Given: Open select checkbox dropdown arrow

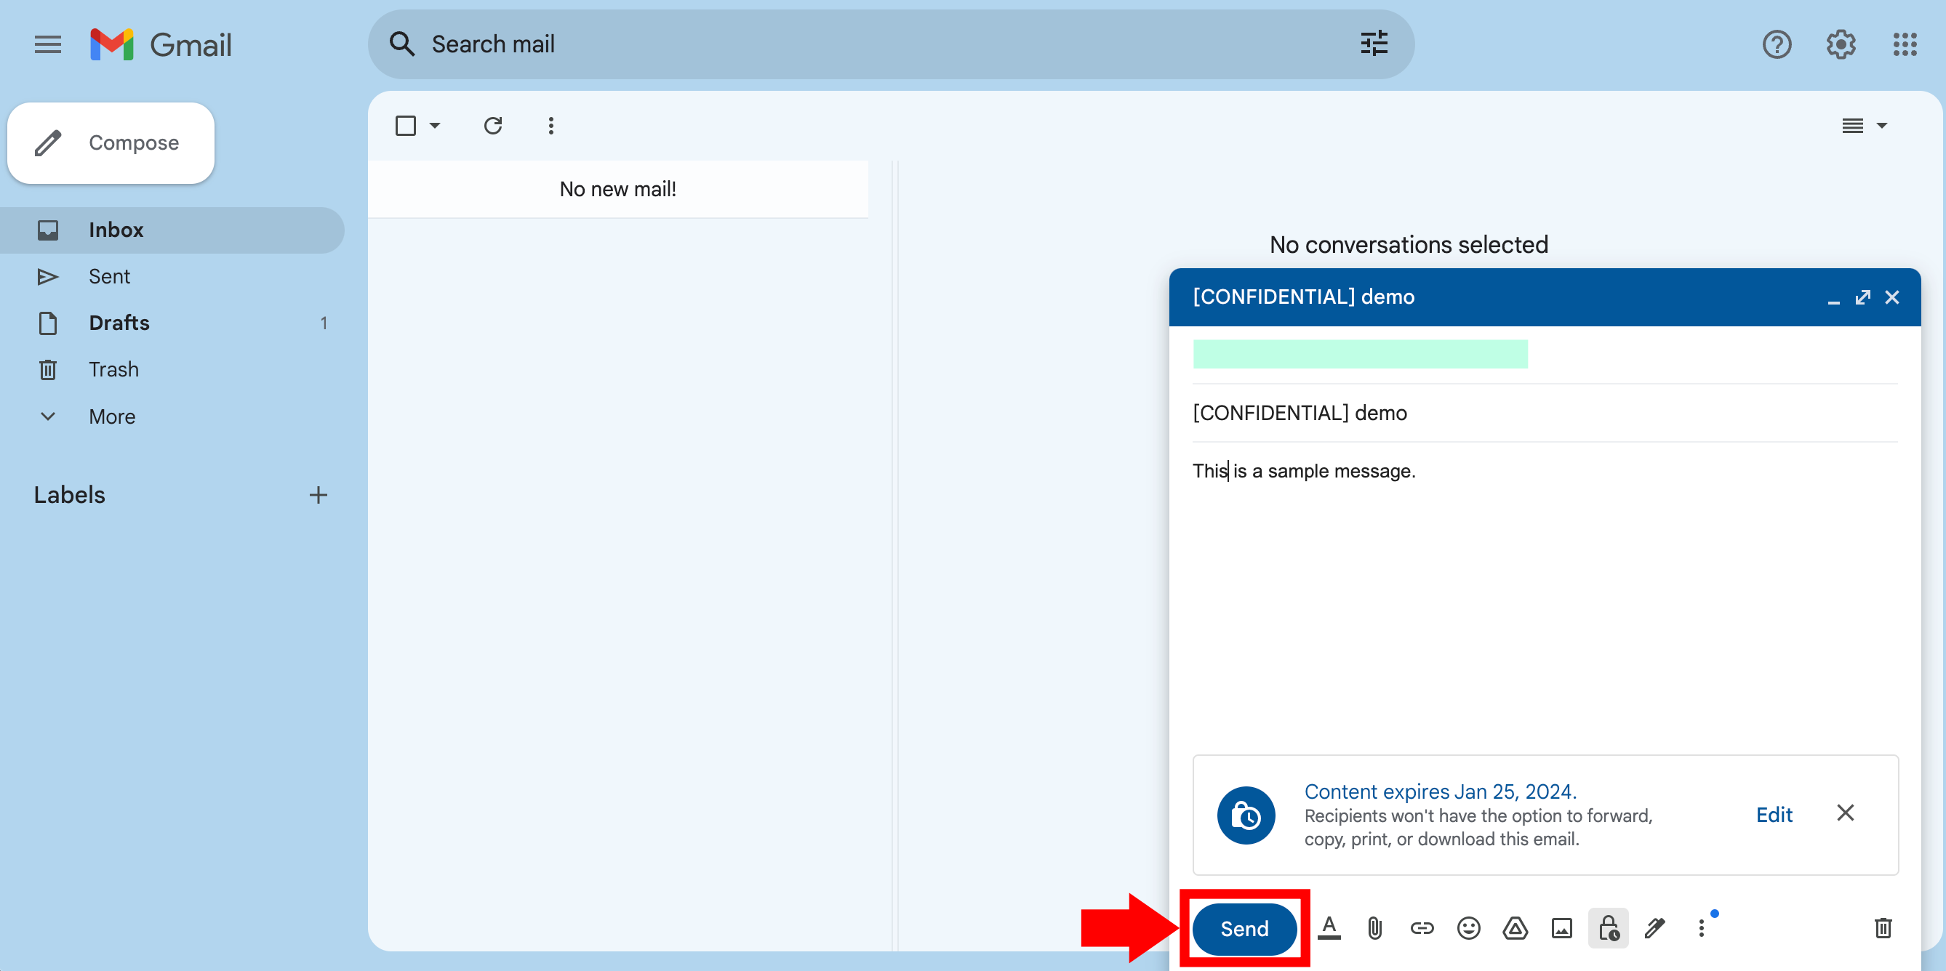Looking at the screenshot, I should pyautogui.click(x=435, y=125).
